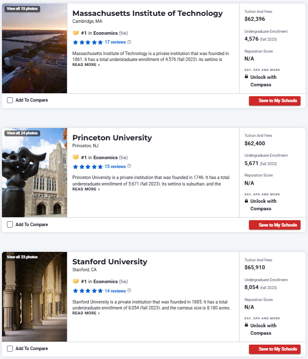Open Stanford University title link
The height and width of the screenshot is (359, 308).
click(x=110, y=262)
